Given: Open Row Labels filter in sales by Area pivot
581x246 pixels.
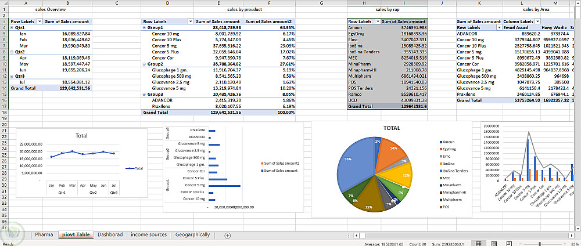Looking at the screenshot, I should [498, 27].
